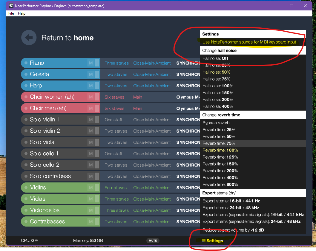The height and width of the screenshot is (251, 316).
Task: Choose separate mic signals 16-bit / 44.1 kHz export
Action: (x=253, y=215)
